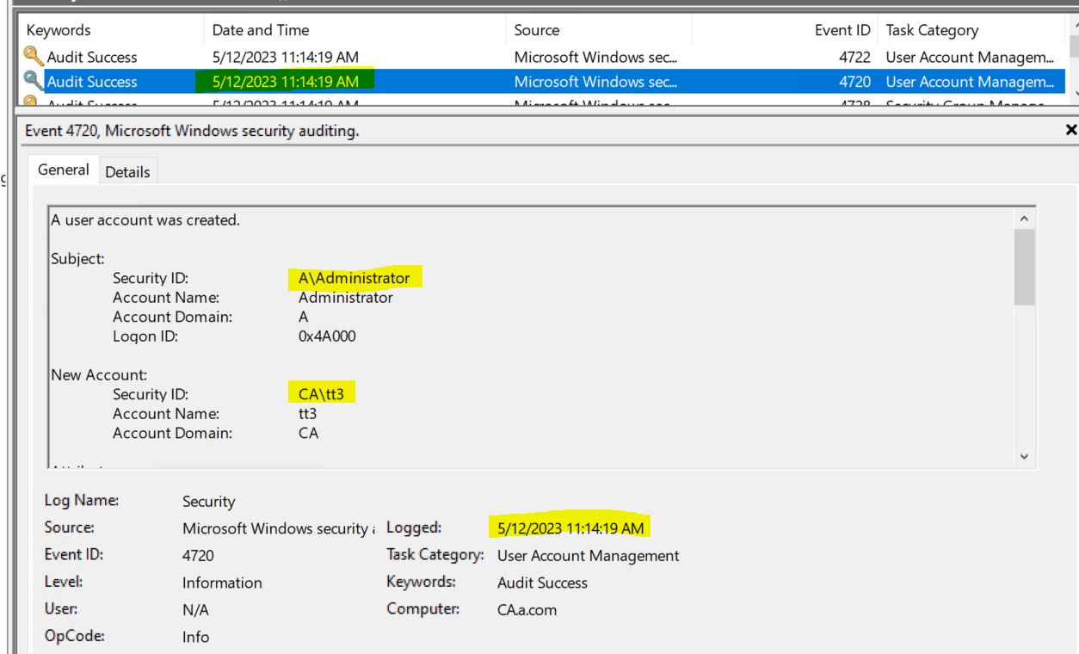Viewport: 1079px width, 654px height.
Task: Sort by Keywords column header
Action: 59,30
